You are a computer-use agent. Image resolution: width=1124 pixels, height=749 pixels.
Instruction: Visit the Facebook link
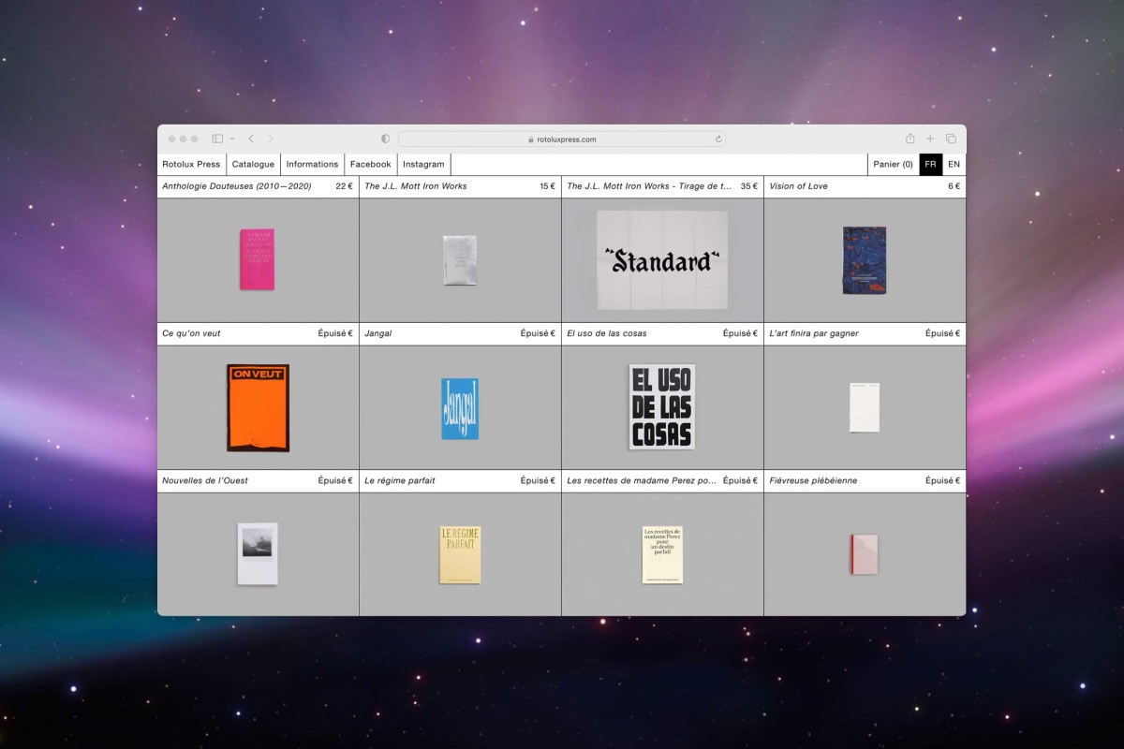370,164
